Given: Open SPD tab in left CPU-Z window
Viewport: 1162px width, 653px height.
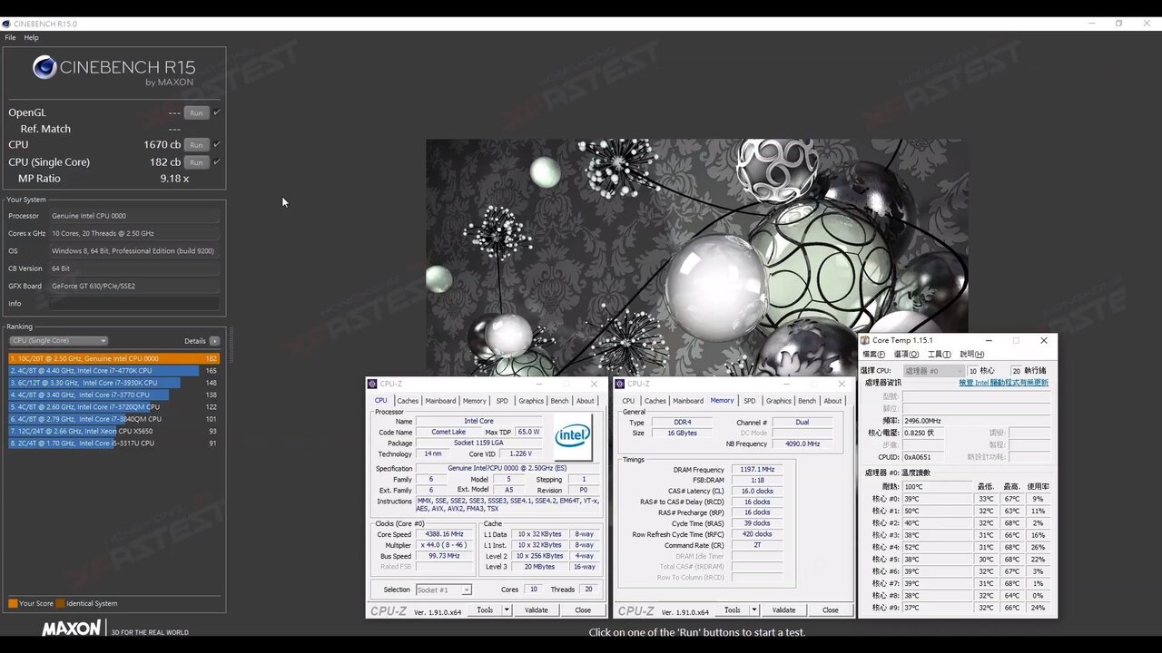Looking at the screenshot, I should coord(502,401).
